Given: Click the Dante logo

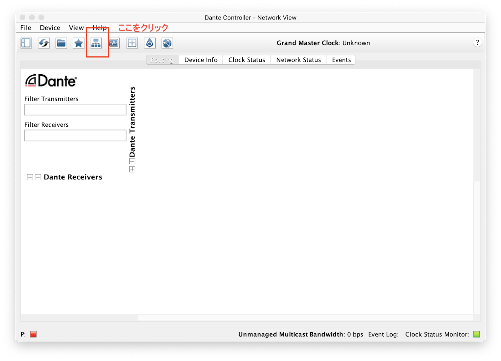Looking at the screenshot, I should pyautogui.click(x=51, y=81).
